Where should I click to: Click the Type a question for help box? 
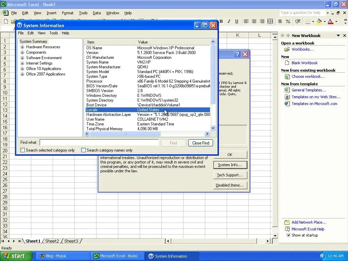click(x=302, y=13)
